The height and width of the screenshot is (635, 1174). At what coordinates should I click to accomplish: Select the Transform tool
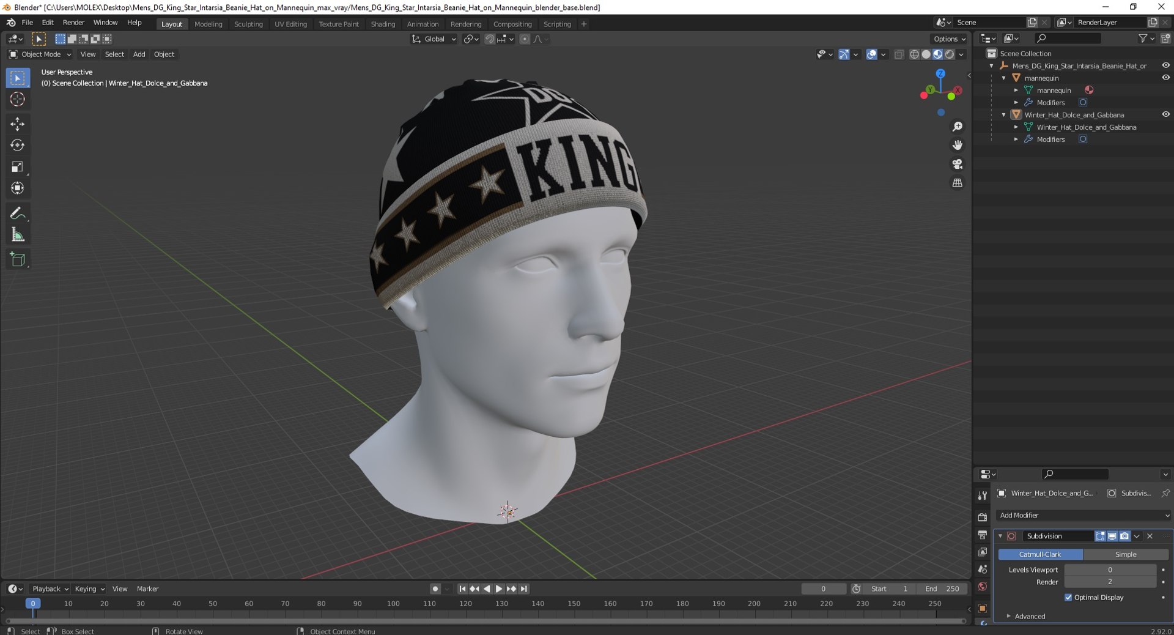coord(18,188)
